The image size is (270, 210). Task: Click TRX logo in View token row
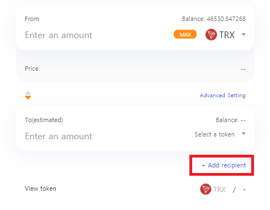[x=205, y=189]
